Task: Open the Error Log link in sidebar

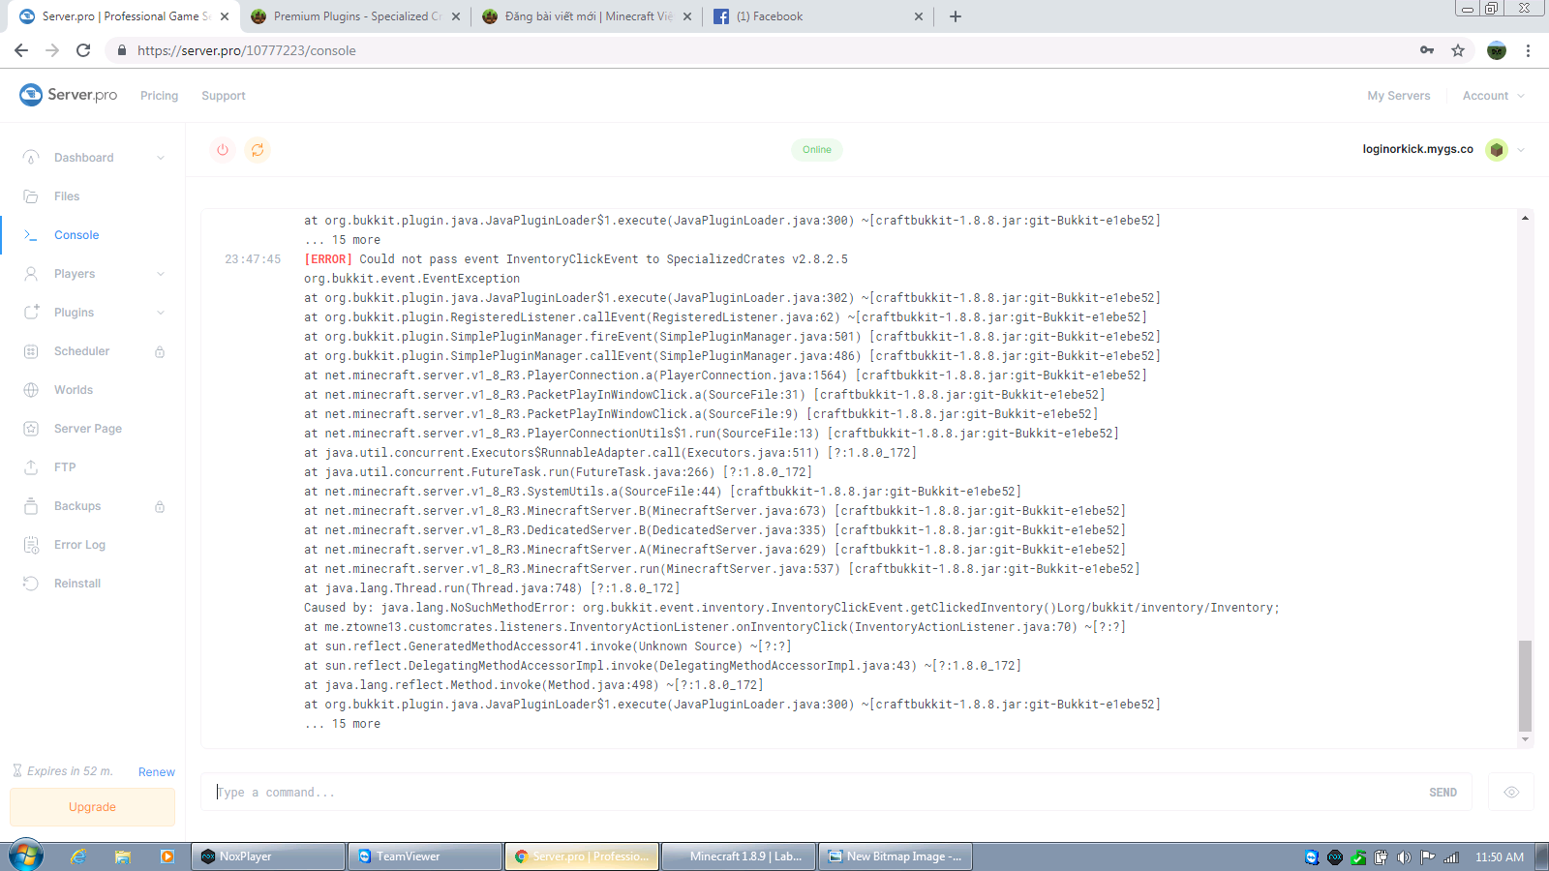Action: tap(79, 545)
